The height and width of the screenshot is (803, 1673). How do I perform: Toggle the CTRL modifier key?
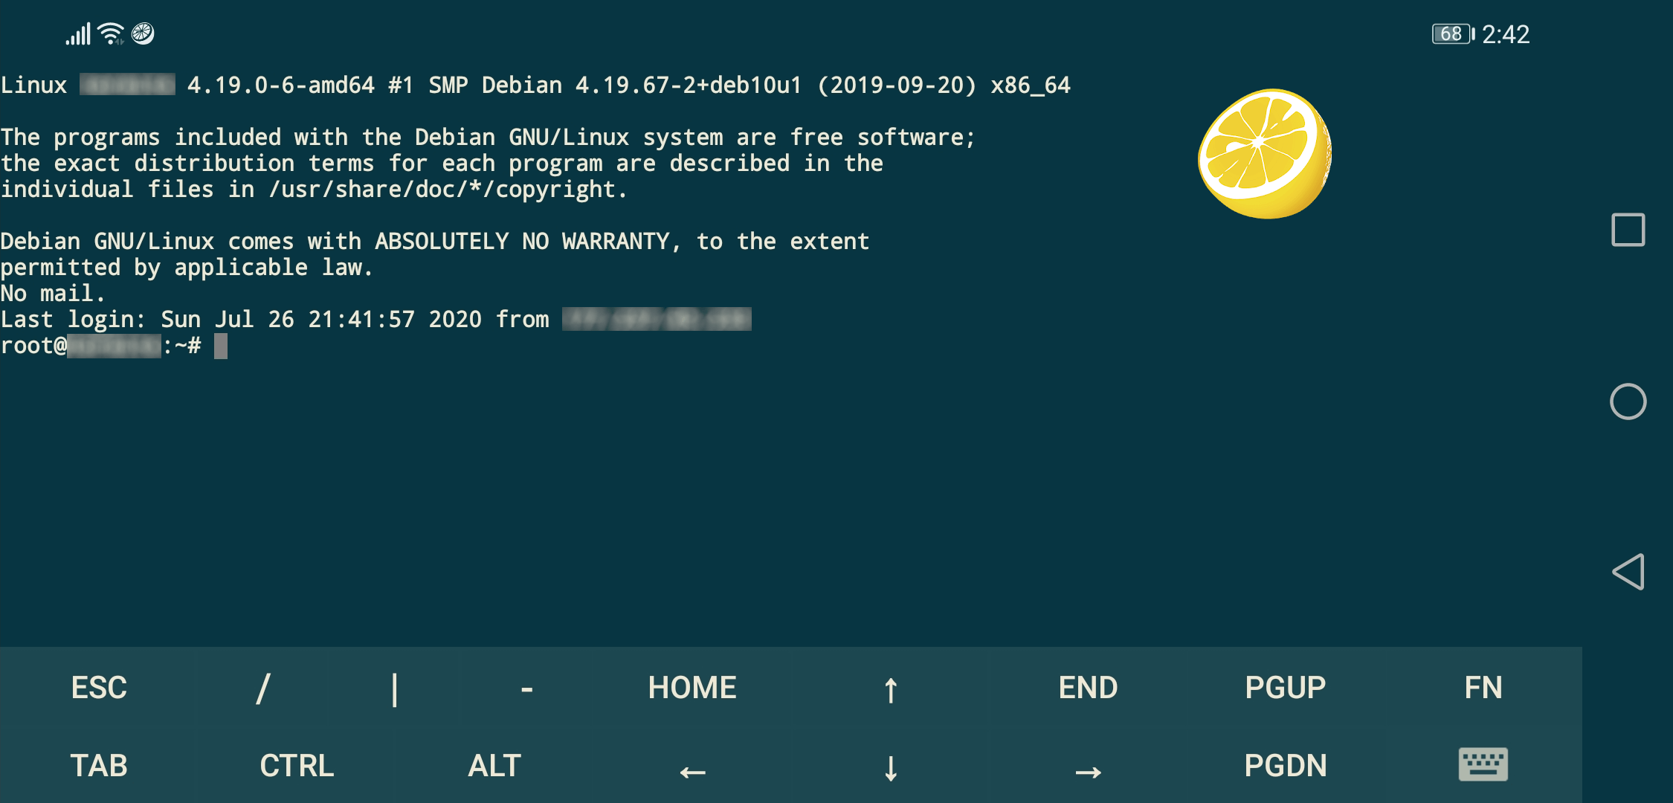pos(297,766)
